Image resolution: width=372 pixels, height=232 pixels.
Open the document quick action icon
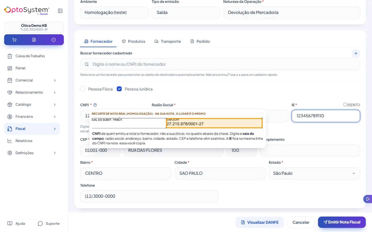34,40
